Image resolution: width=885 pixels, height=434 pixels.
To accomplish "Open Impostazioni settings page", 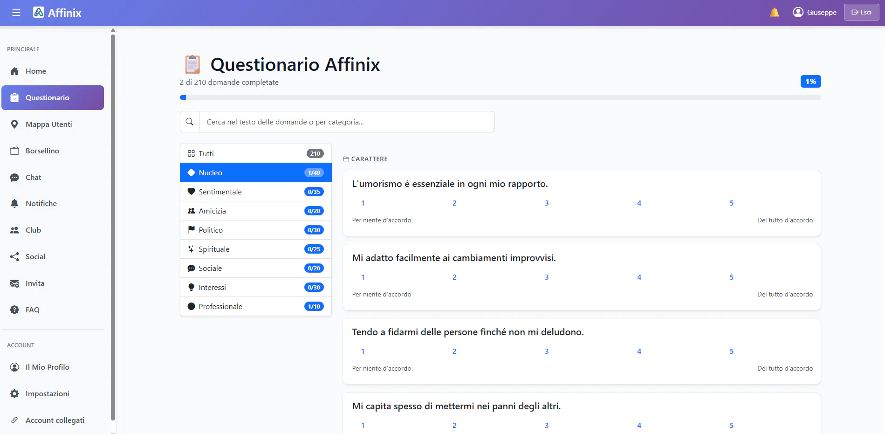I will (53, 394).
